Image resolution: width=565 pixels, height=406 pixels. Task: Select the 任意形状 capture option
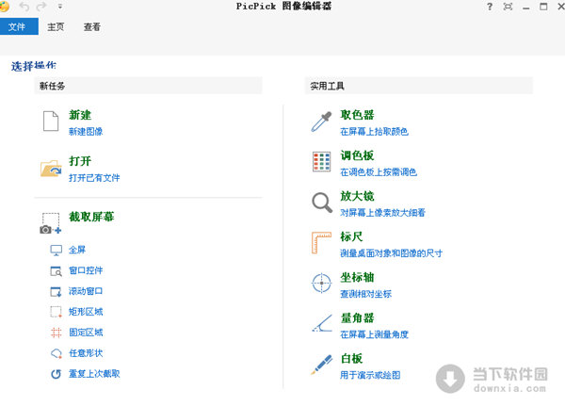pos(86,353)
